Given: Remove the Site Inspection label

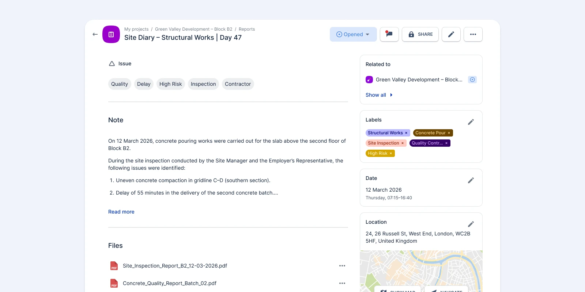Looking at the screenshot, I should pyautogui.click(x=403, y=143).
